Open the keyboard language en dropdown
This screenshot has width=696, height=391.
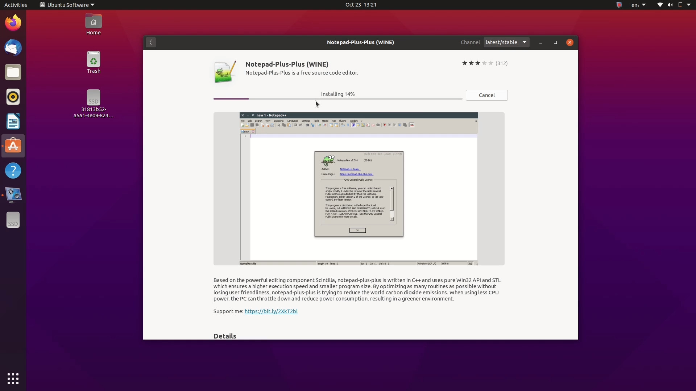(x=638, y=5)
